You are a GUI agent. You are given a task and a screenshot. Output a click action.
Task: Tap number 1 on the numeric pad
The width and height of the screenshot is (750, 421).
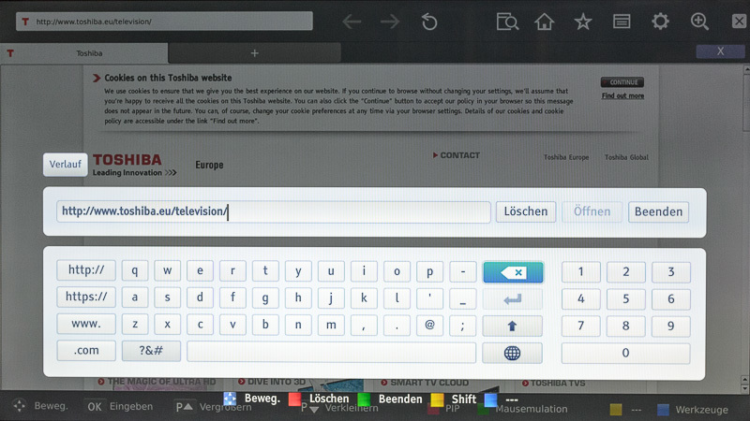tap(580, 272)
